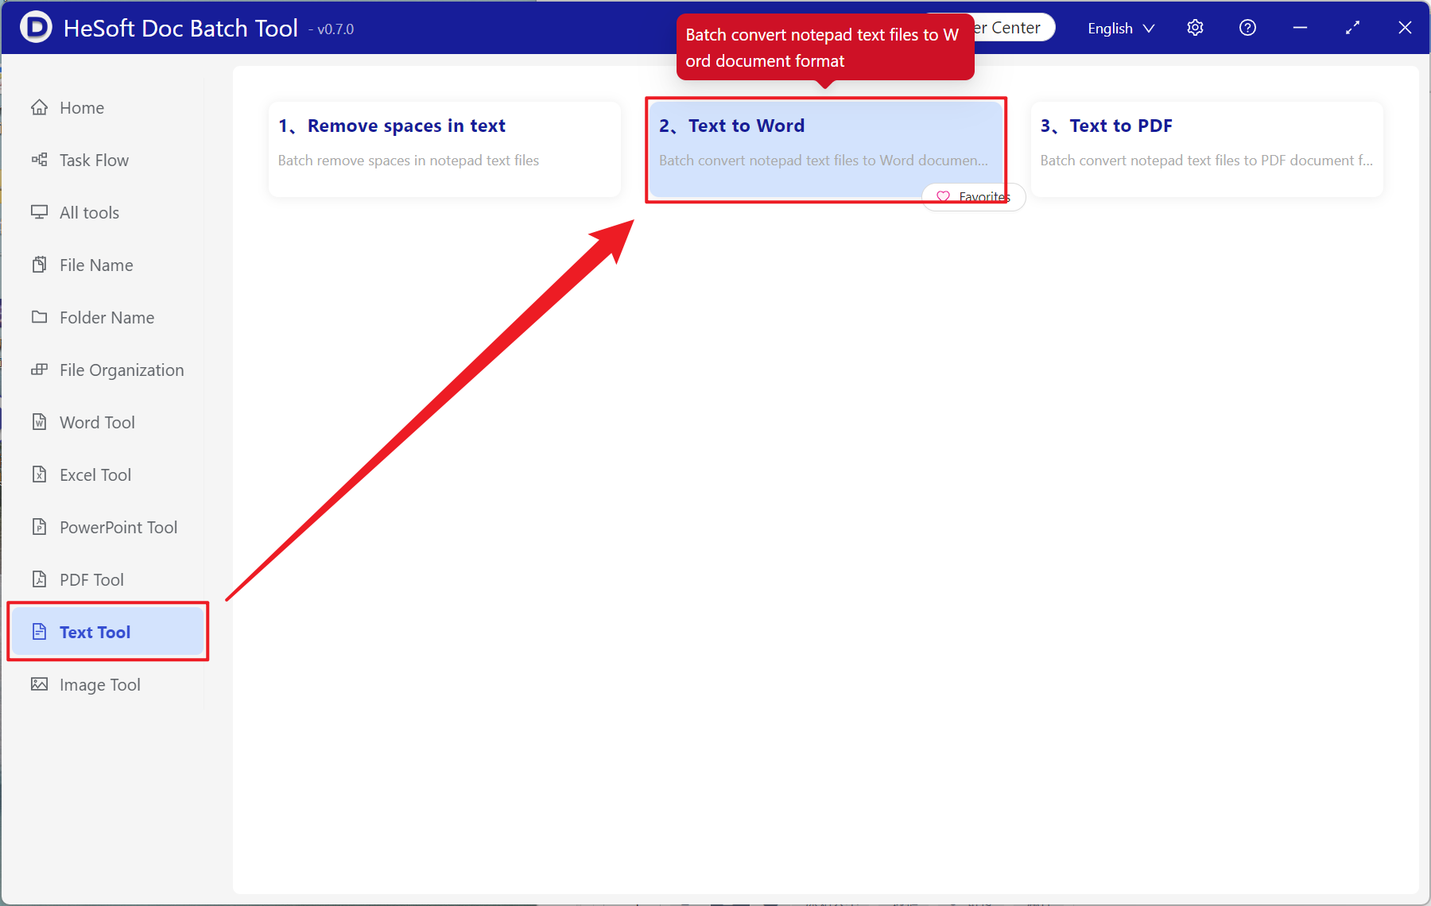The height and width of the screenshot is (906, 1431).
Task: Open settings via the gear icon
Action: pos(1195,28)
